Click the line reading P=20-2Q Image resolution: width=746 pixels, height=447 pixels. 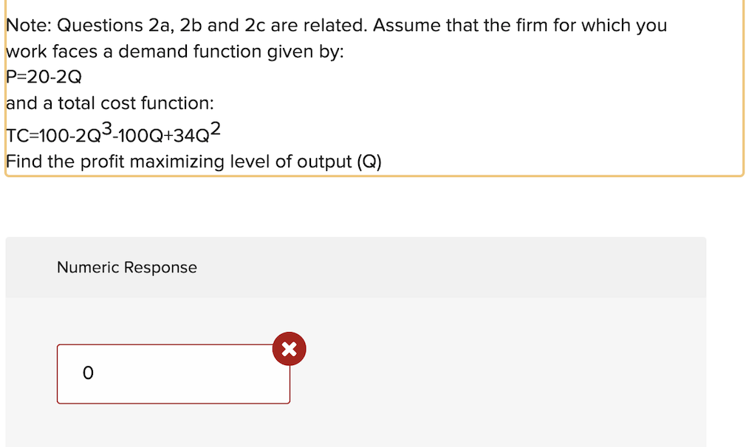(x=43, y=77)
